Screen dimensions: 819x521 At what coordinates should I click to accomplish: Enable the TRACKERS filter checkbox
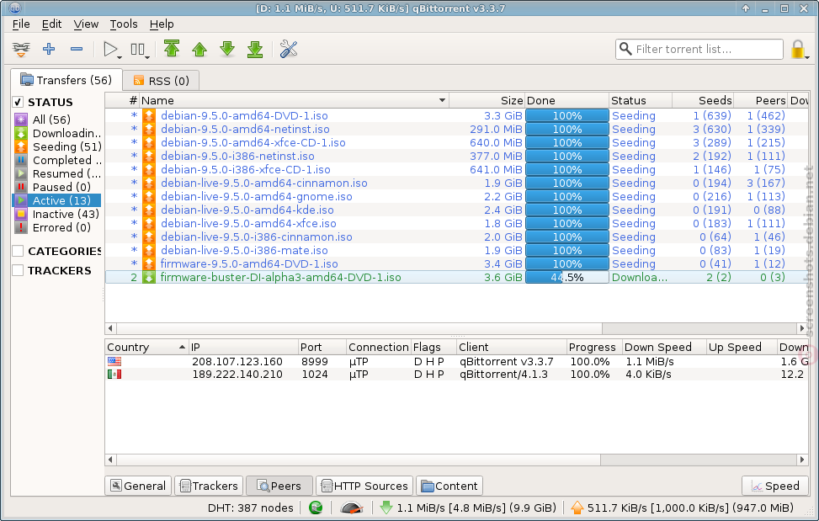(x=18, y=270)
